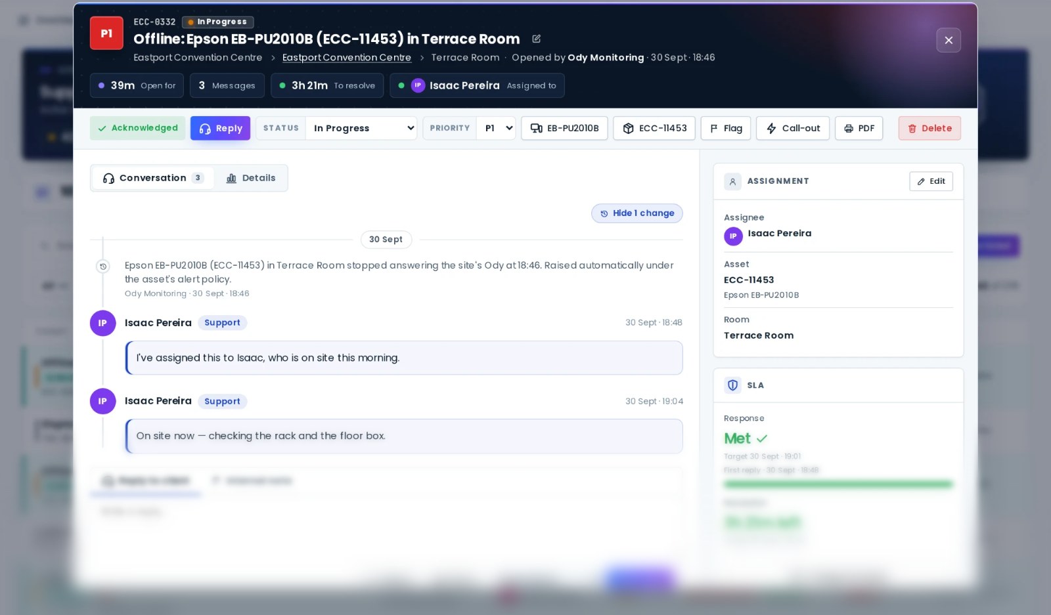Image resolution: width=1051 pixels, height=615 pixels.
Task: Click Isaac Pereira Assigned to chip
Action: point(477,85)
